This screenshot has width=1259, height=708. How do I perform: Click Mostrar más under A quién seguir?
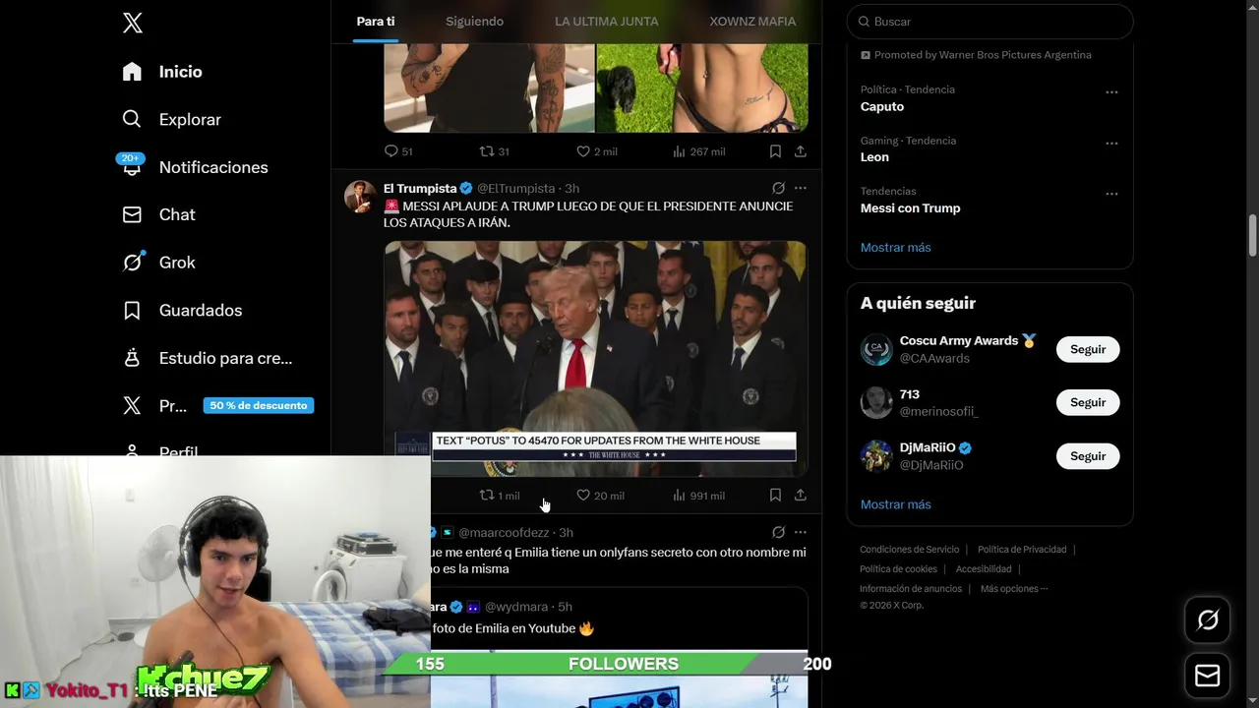coord(895,504)
